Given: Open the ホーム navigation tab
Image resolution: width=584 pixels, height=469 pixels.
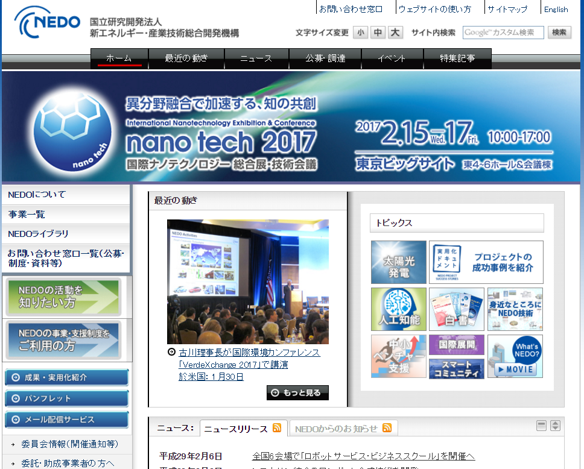Looking at the screenshot, I should click(x=119, y=58).
